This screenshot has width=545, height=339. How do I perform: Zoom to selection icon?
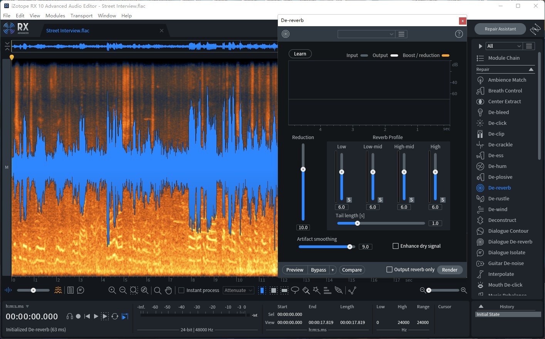coord(134,290)
